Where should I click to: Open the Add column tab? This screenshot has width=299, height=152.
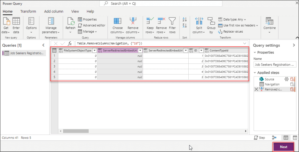[x=54, y=11]
